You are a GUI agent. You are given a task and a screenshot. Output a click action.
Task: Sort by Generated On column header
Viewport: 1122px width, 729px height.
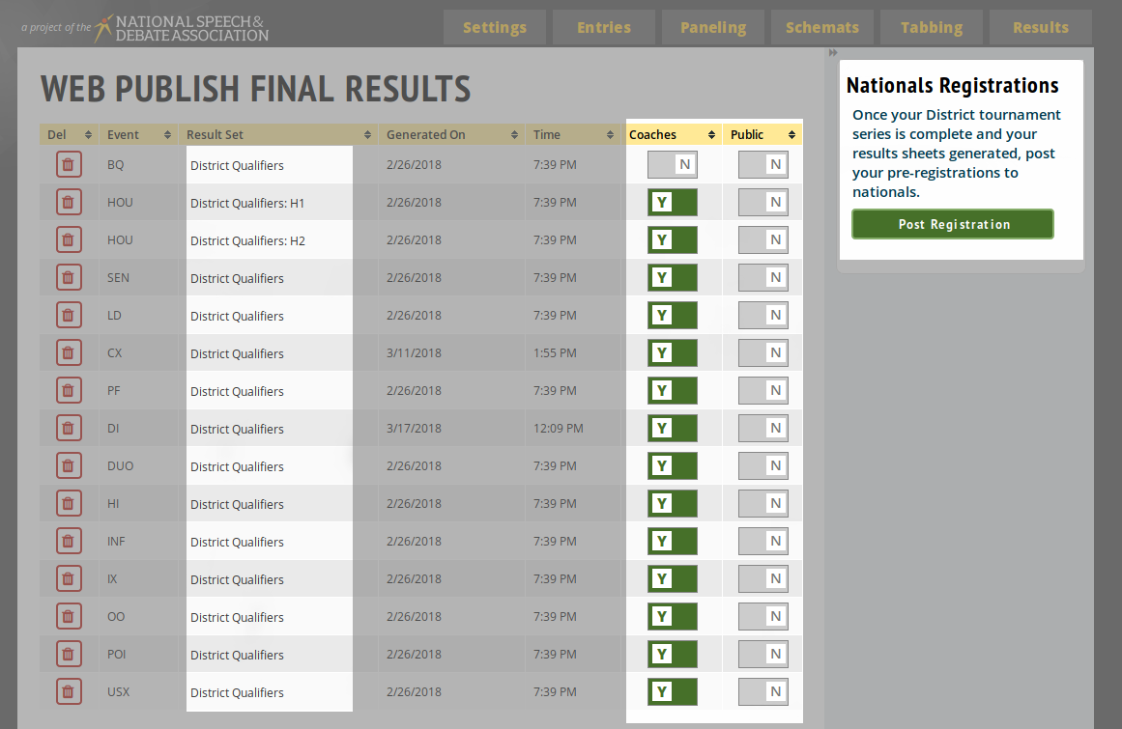coord(451,135)
